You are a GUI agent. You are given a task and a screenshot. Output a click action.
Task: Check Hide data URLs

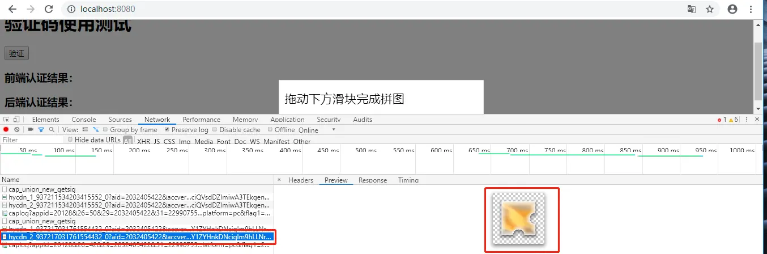tap(70, 139)
